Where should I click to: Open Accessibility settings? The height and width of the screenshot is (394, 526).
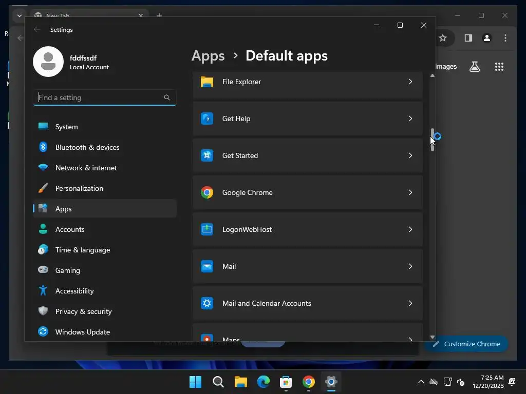(105, 291)
